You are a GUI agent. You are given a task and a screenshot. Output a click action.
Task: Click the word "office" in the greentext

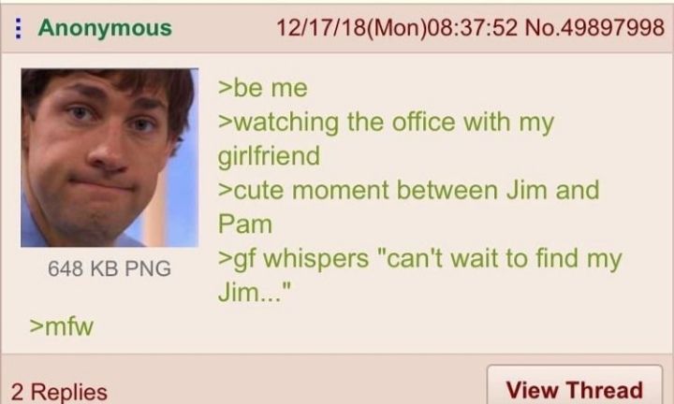pos(423,122)
